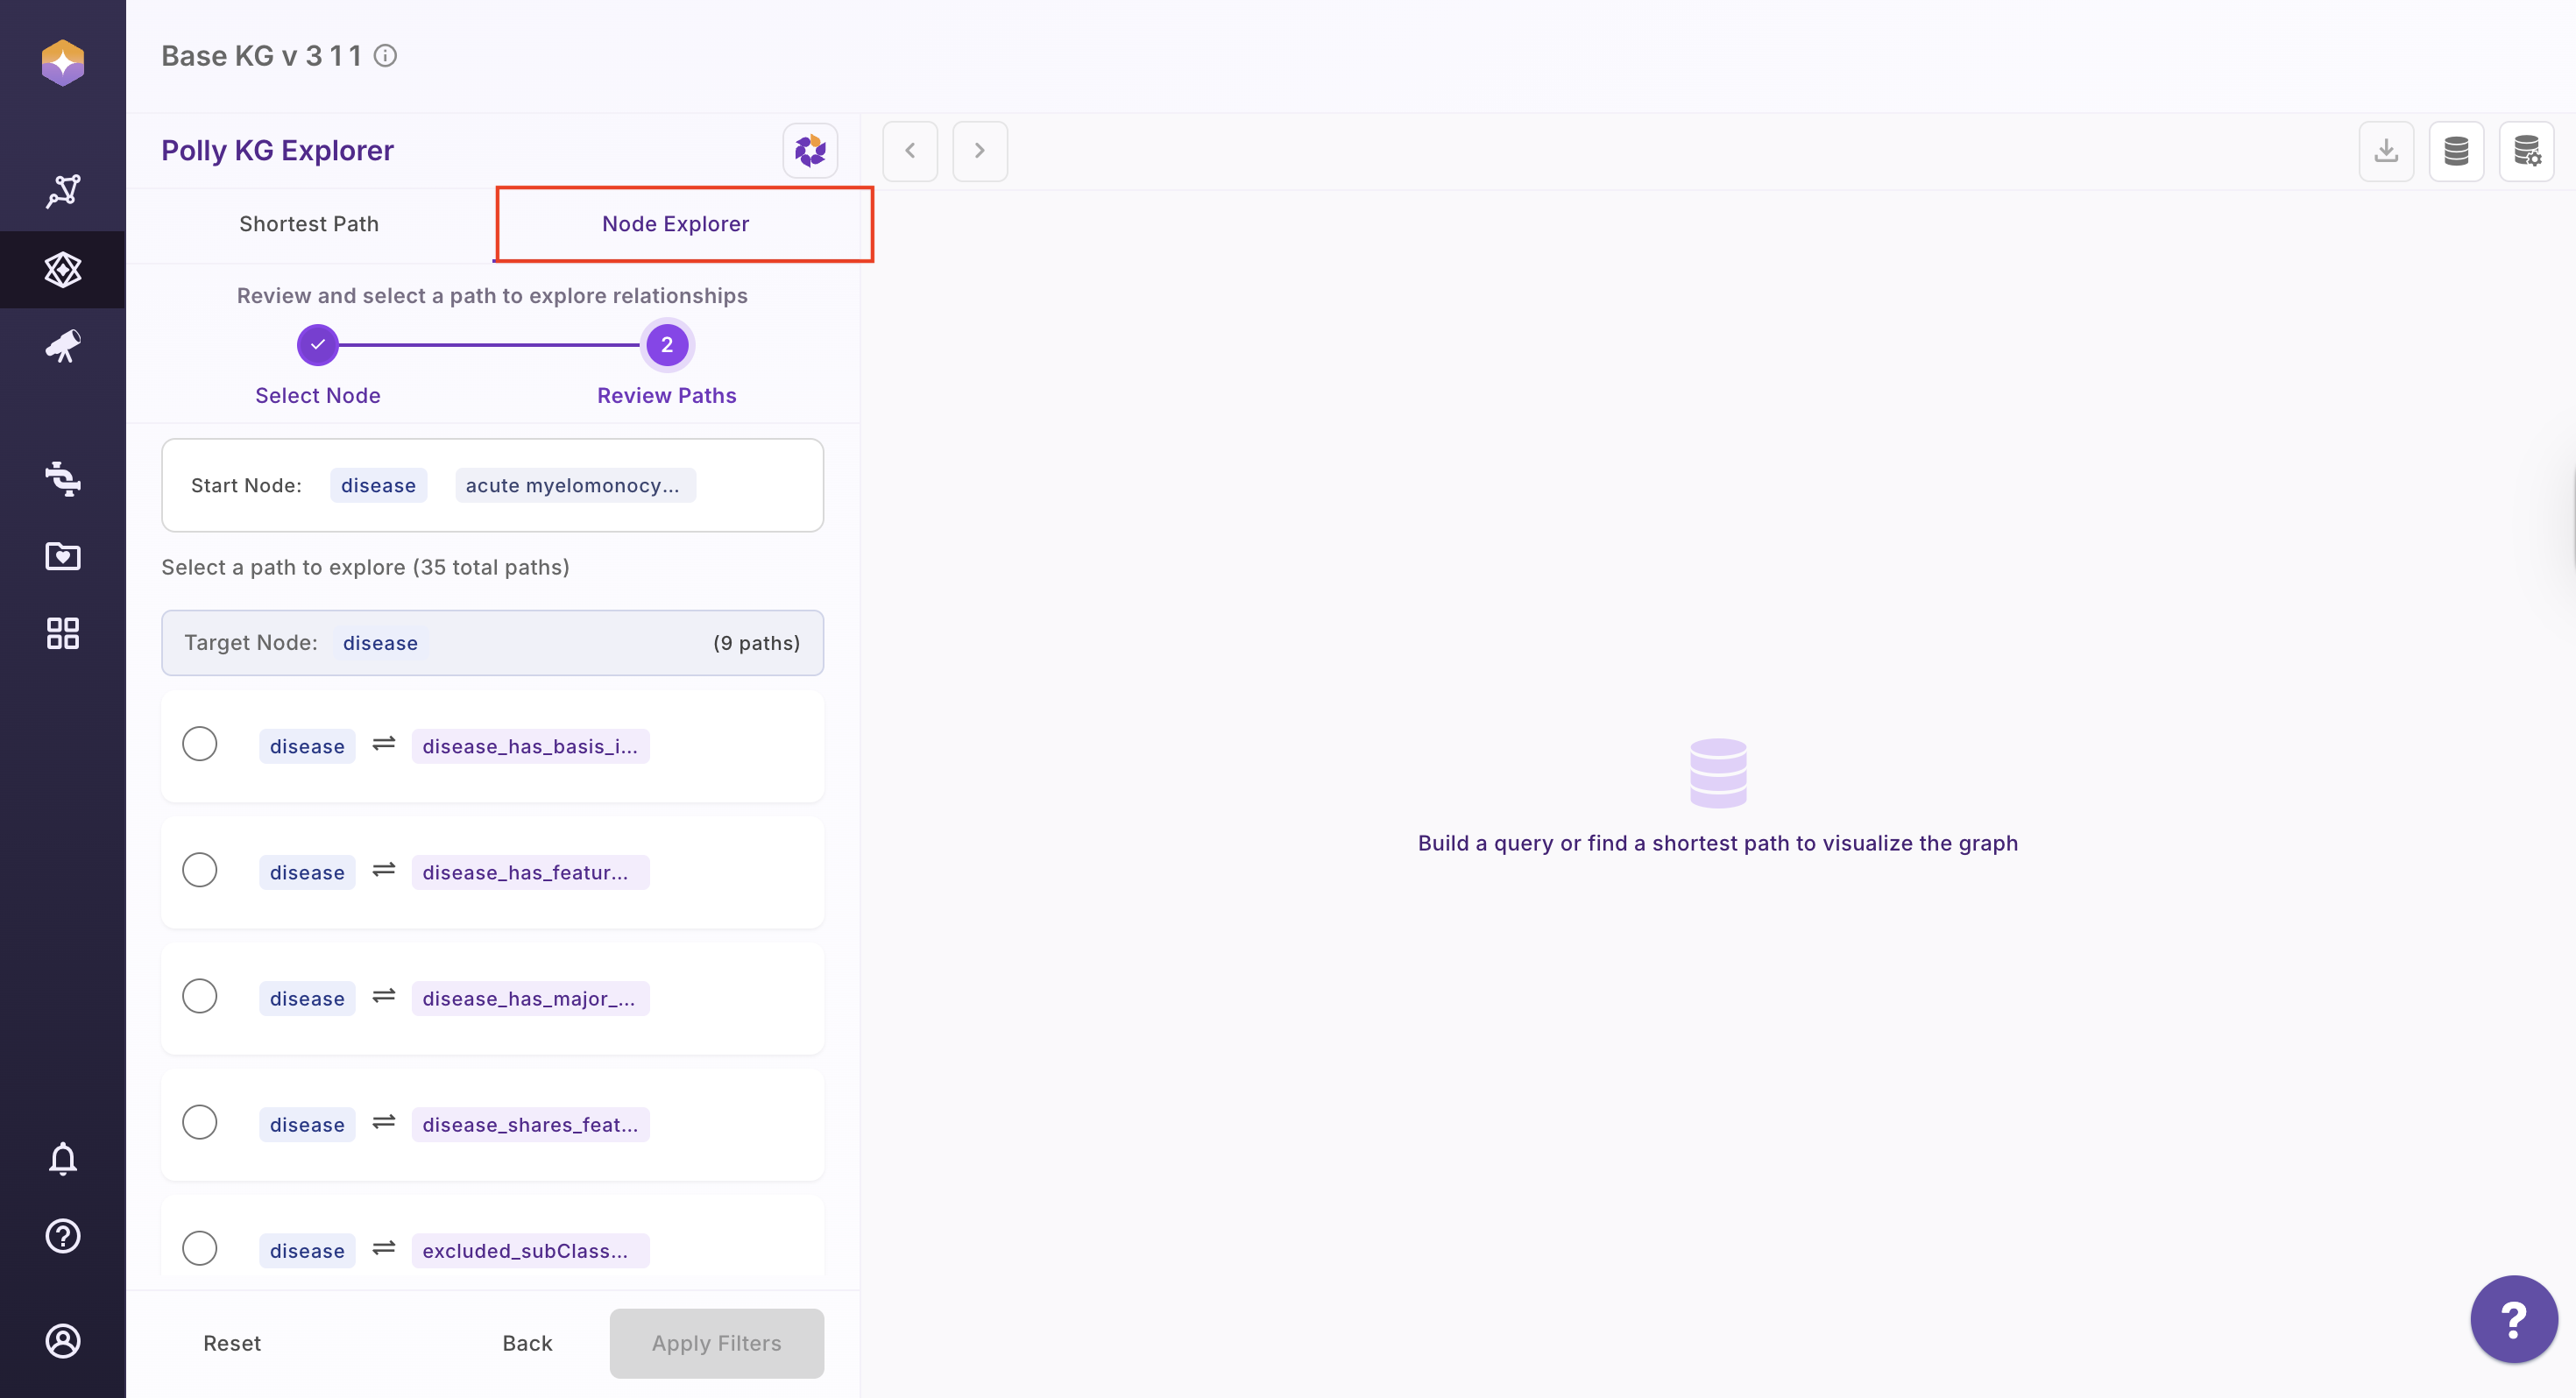Switch to the Node Explorer tab
Screen dimensions: 2576x1398
675,224
